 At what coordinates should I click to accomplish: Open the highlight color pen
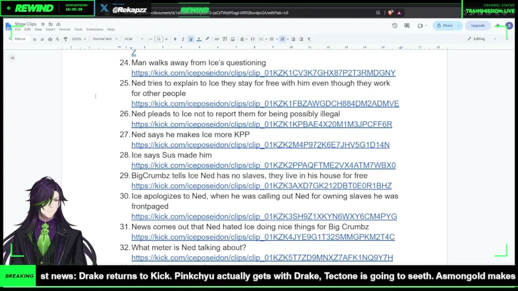click(x=207, y=39)
